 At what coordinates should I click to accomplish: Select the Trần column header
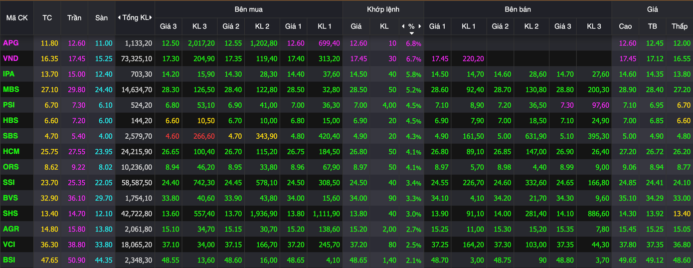point(74,17)
